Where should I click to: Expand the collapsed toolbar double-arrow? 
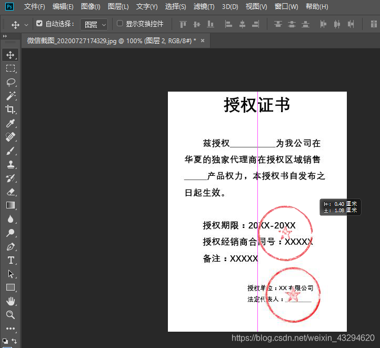tap(5, 36)
